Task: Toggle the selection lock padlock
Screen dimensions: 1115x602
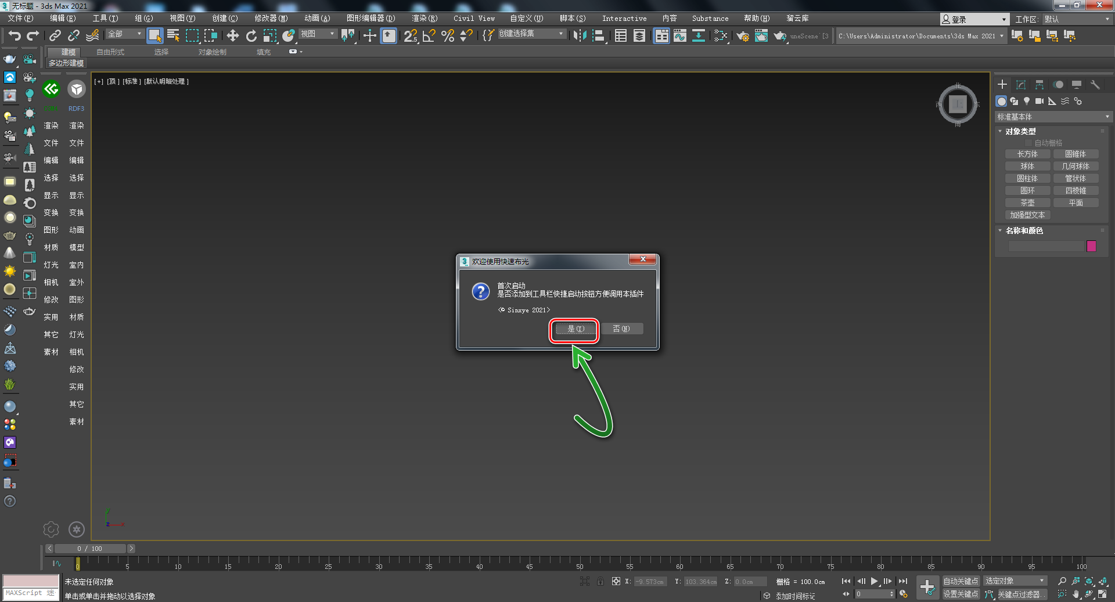Action: click(x=600, y=581)
